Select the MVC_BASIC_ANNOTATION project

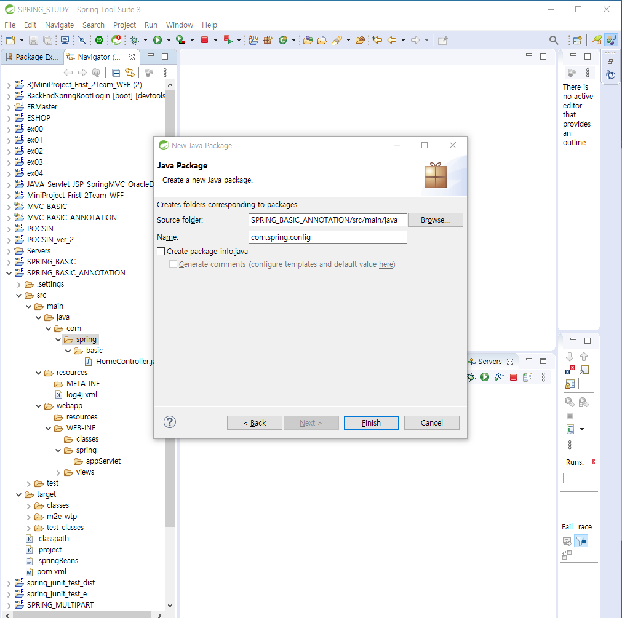pyautogui.click(x=66, y=217)
